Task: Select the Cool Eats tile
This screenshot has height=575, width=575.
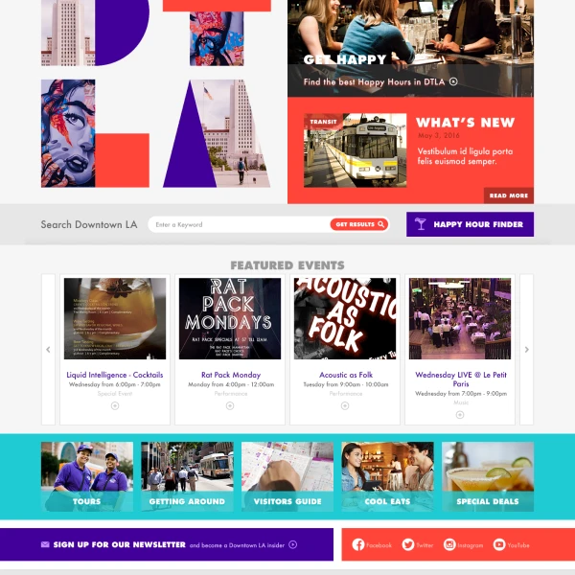Action: coord(387,476)
